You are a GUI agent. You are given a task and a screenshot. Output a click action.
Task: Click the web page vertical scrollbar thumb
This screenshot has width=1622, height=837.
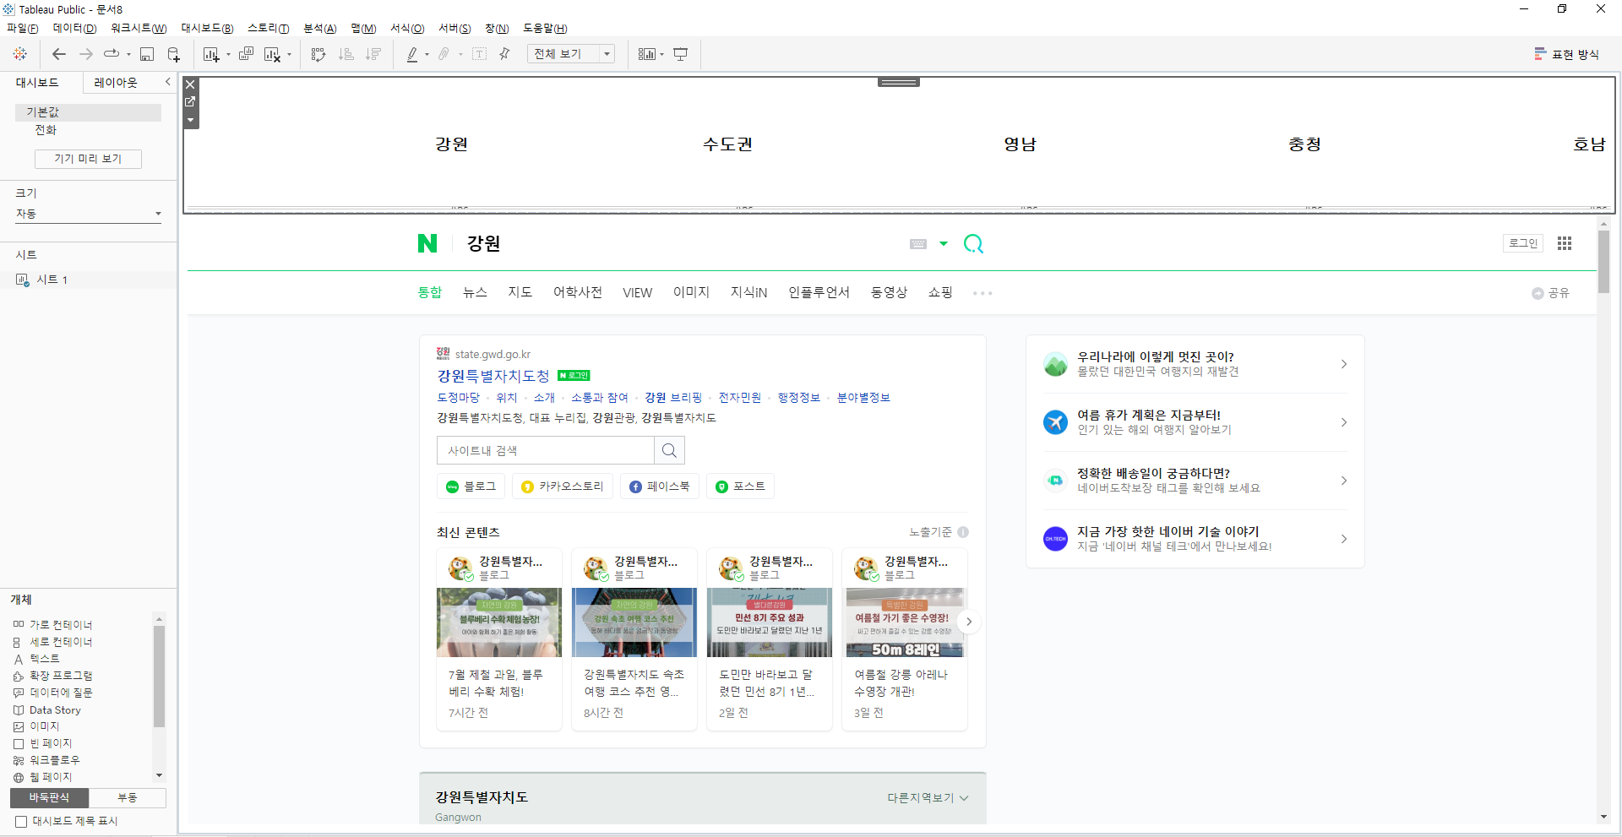pyautogui.click(x=1603, y=262)
